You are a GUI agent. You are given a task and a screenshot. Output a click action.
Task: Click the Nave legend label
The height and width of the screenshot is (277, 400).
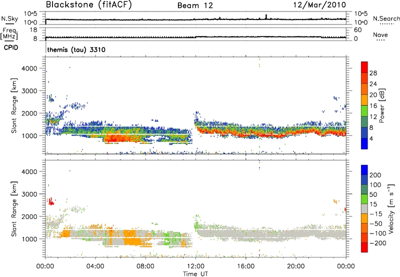(x=380, y=34)
